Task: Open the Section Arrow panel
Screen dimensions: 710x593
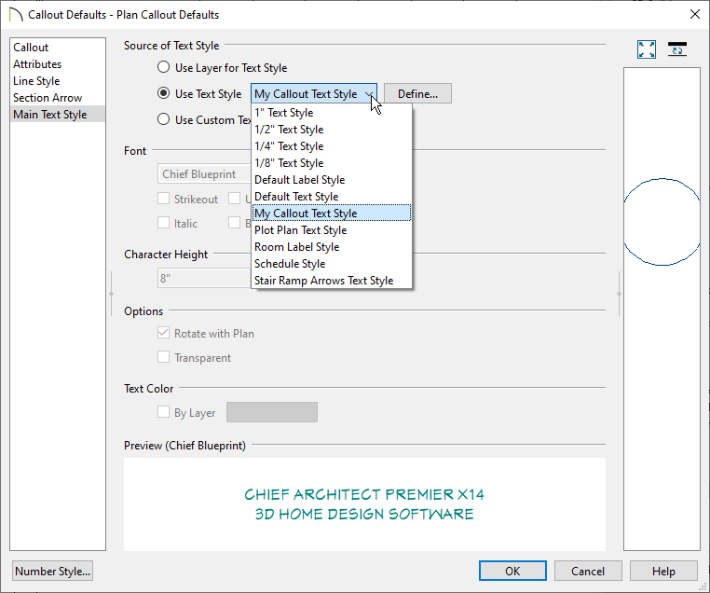Action: [58, 97]
